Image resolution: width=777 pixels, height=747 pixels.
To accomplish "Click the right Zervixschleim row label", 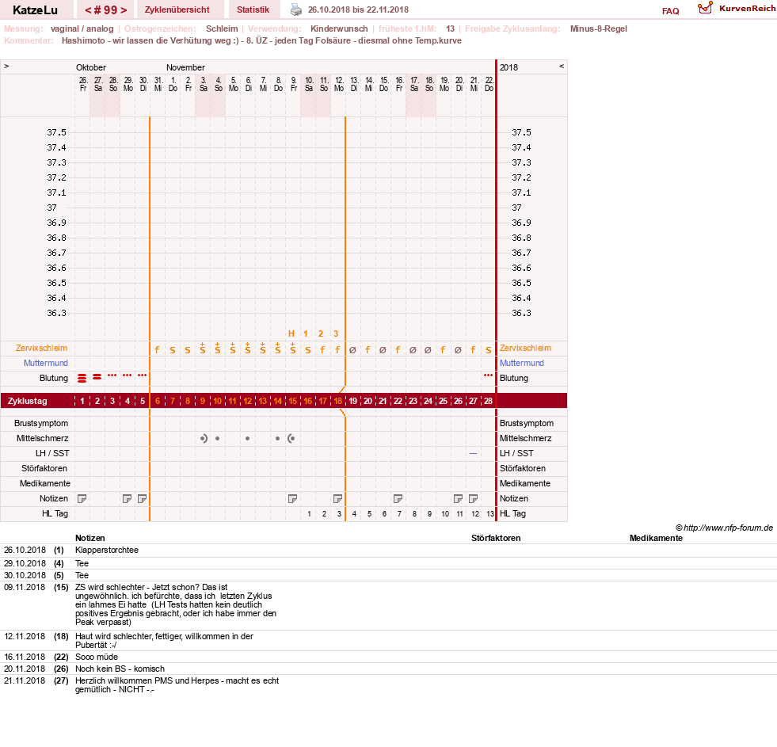I will [x=525, y=348].
